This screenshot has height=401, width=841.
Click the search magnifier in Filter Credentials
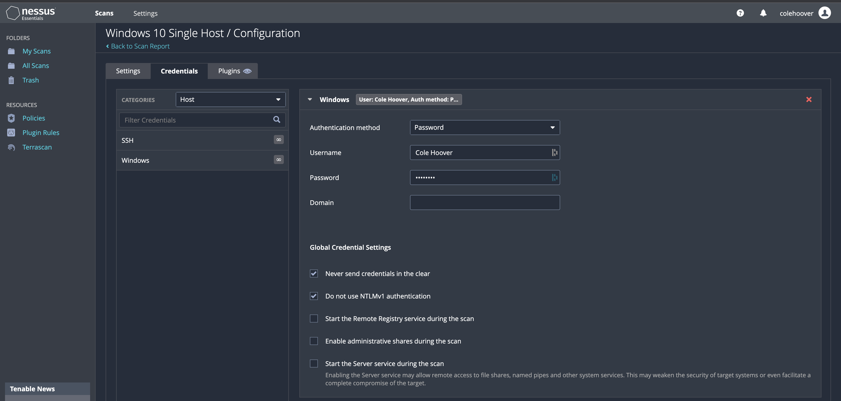pos(277,120)
